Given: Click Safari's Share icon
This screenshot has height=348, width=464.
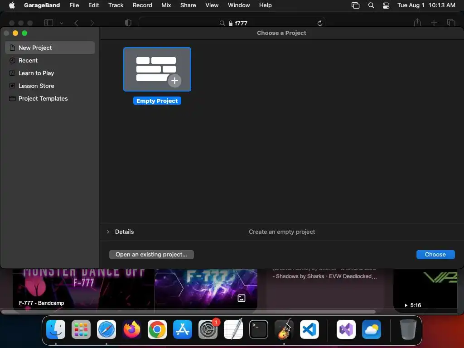Looking at the screenshot, I should click(417, 23).
